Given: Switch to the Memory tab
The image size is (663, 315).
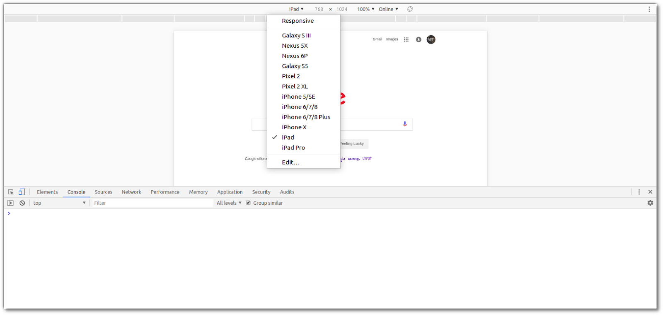Looking at the screenshot, I should pyautogui.click(x=198, y=192).
